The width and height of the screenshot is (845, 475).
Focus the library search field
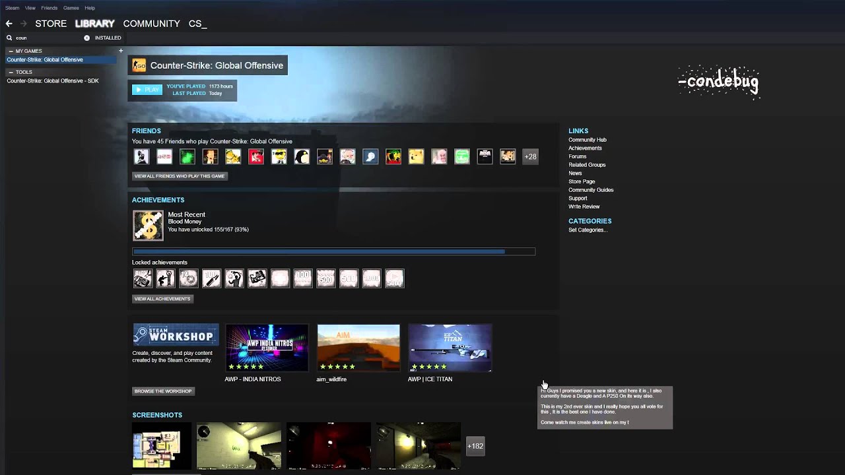click(50, 38)
